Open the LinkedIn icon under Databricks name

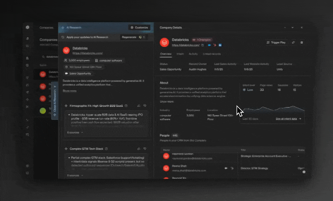click(x=220, y=45)
